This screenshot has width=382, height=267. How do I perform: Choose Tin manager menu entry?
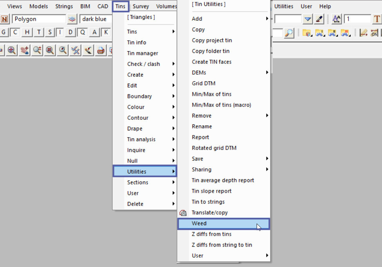point(143,53)
